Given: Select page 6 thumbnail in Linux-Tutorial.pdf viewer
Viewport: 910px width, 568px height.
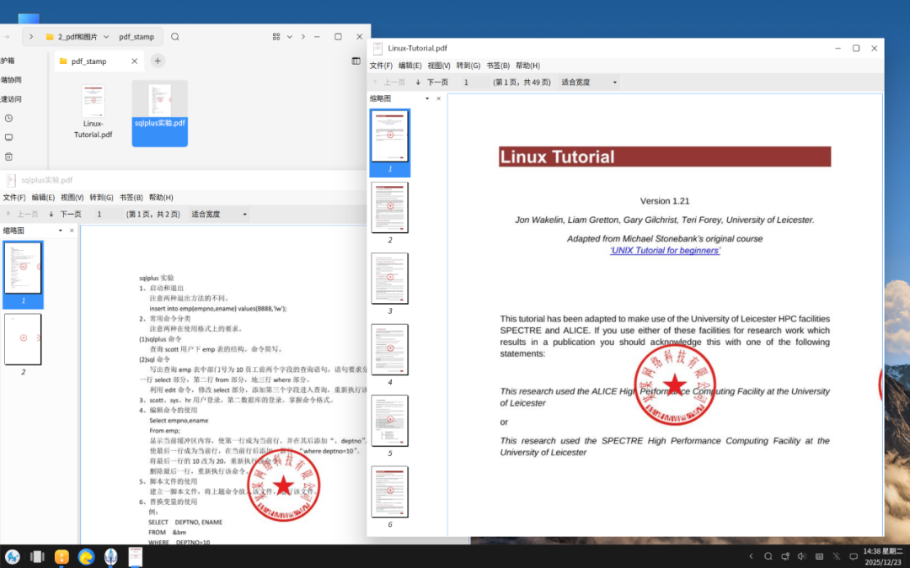Looking at the screenshot, I should pyautogui.click(x=390, y=496).
